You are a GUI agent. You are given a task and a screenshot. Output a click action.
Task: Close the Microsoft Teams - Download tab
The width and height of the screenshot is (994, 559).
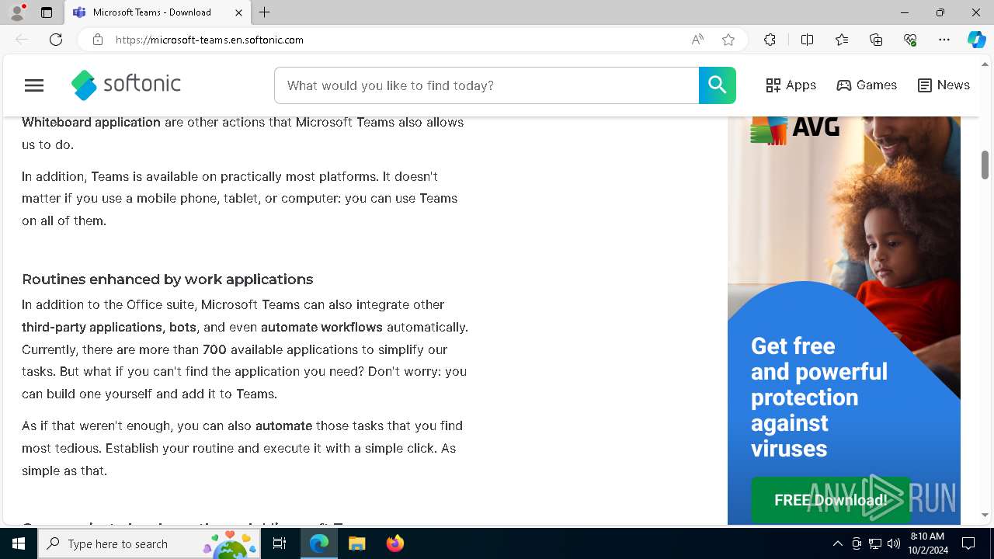tap(238, 12)
